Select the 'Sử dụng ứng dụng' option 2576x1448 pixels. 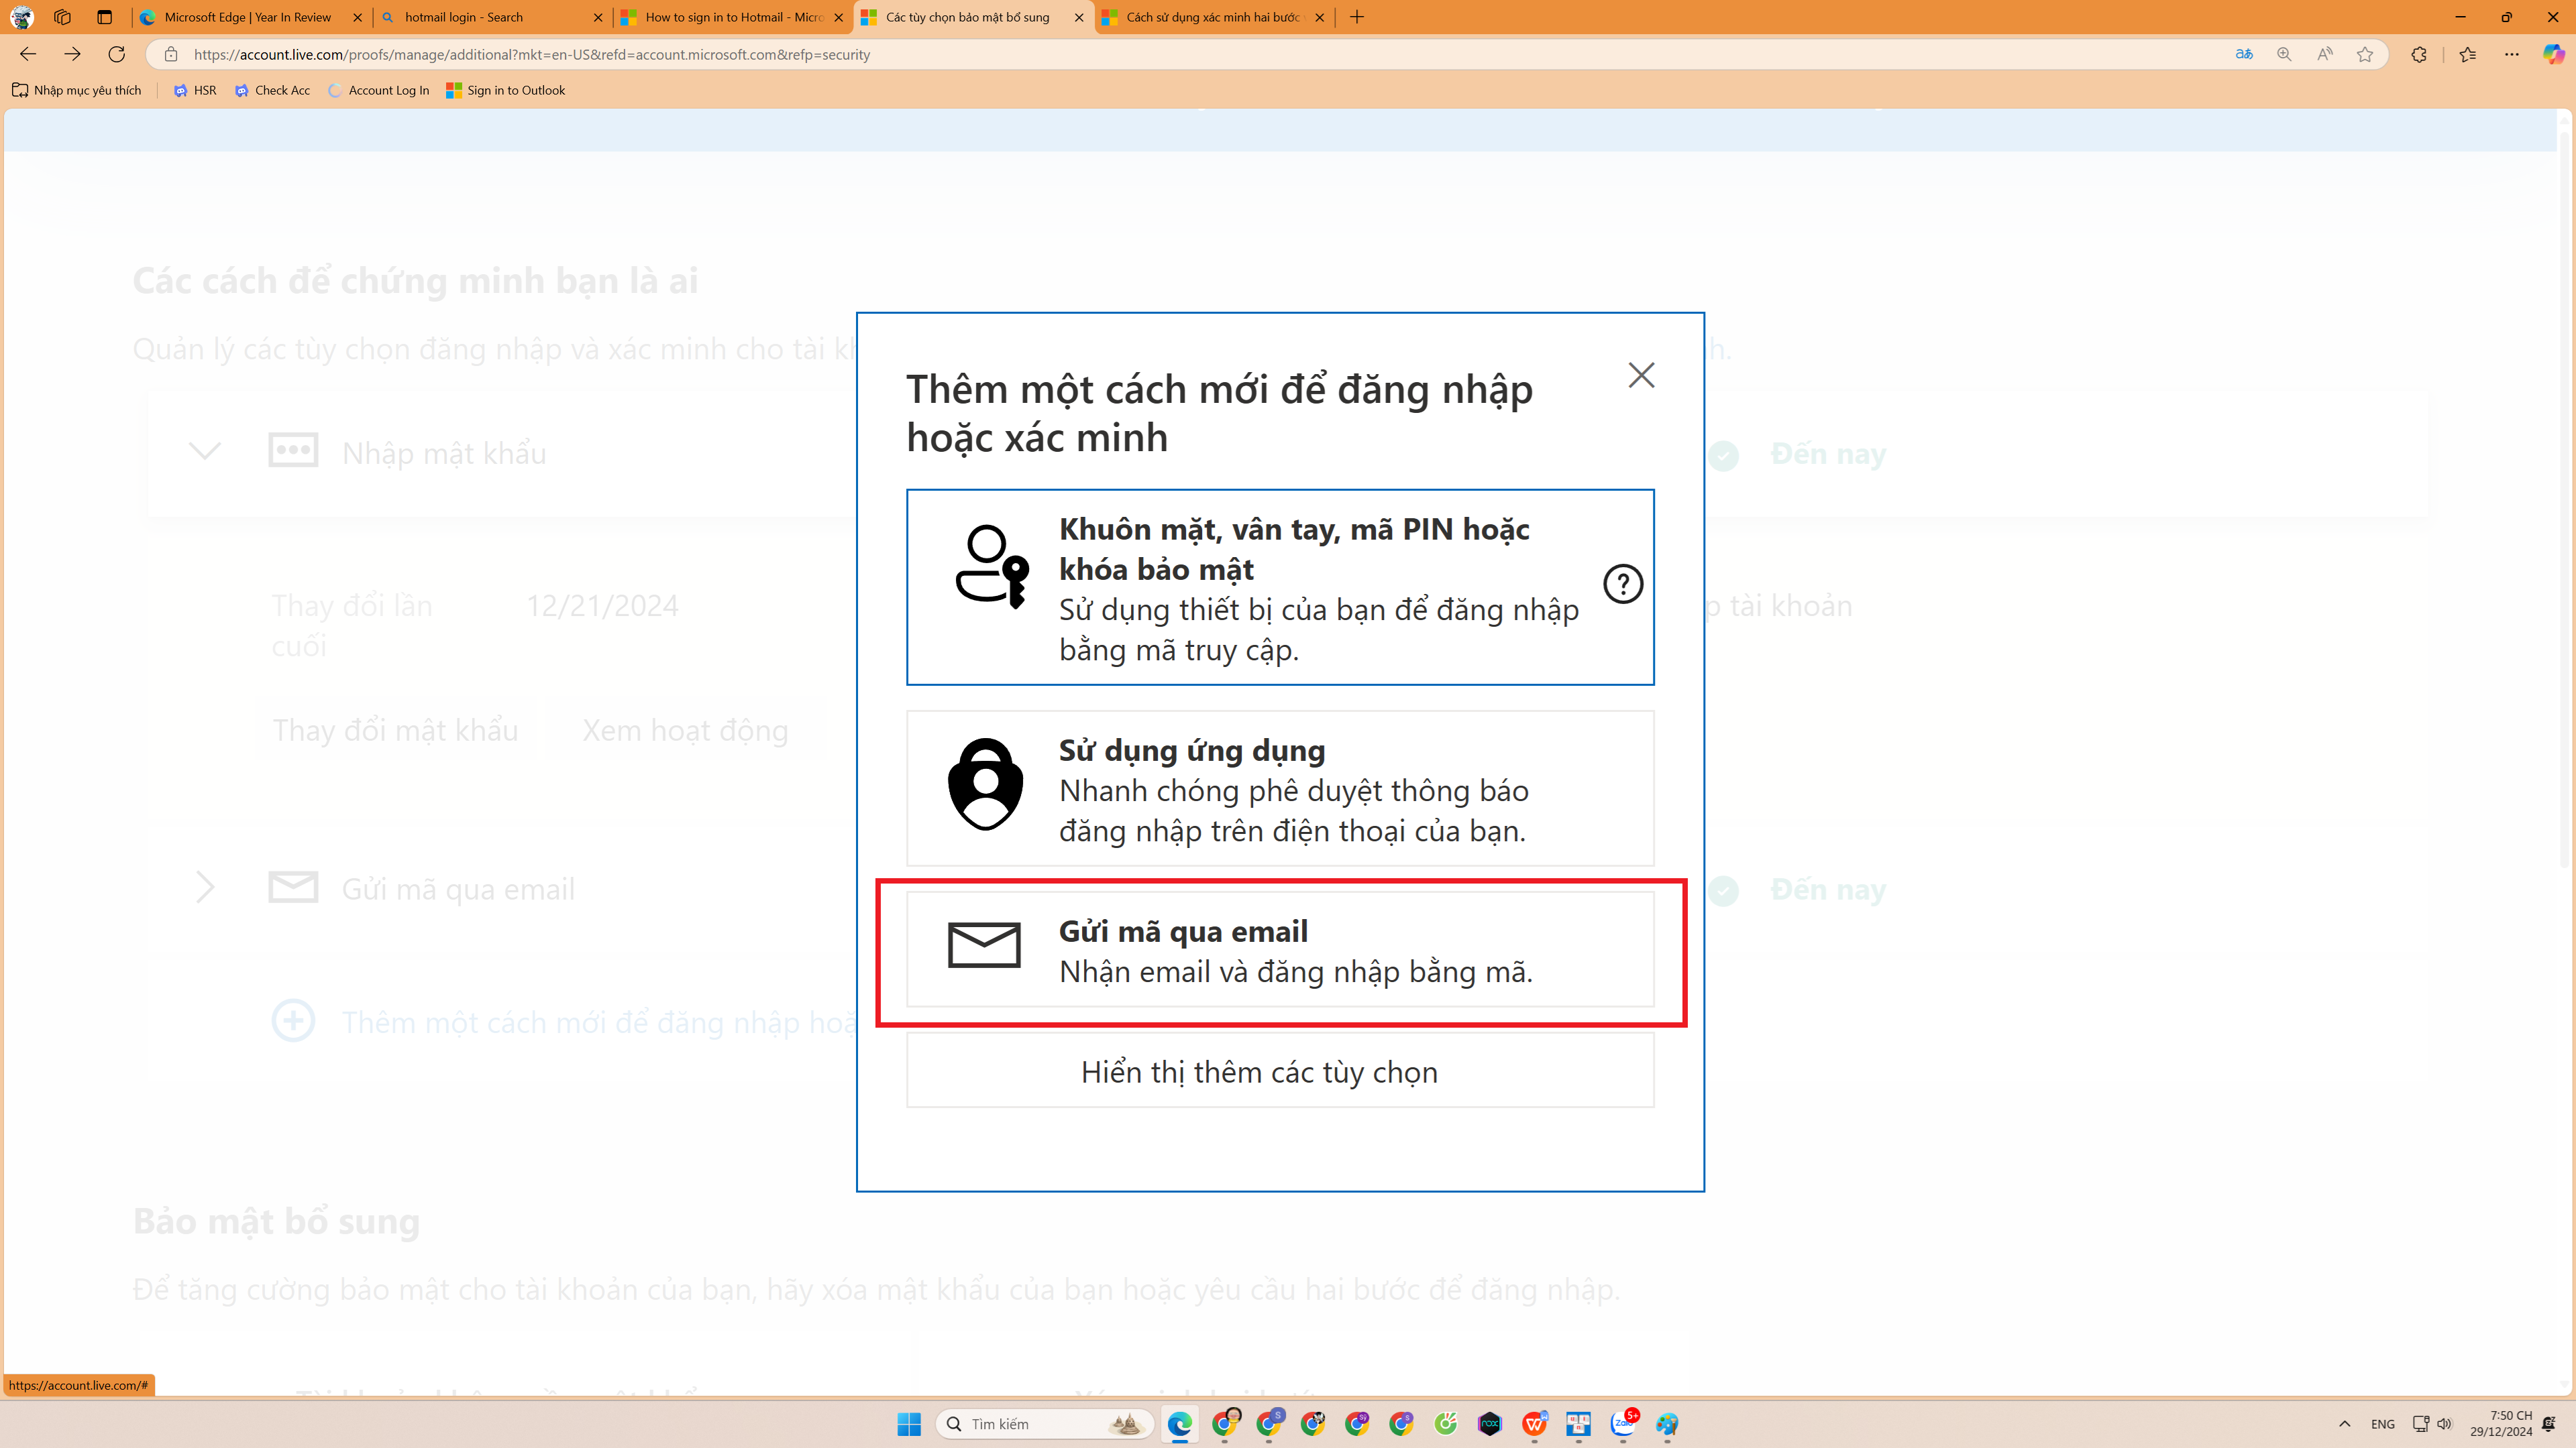pos(1280,788)
